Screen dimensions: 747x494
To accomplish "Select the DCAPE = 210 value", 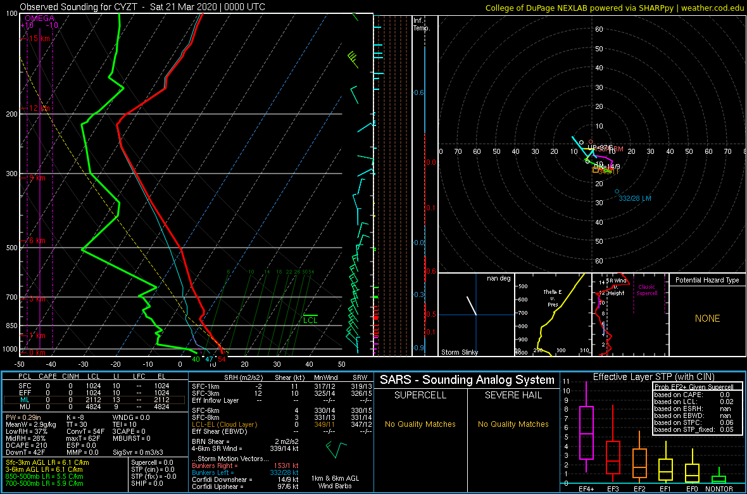I will click(x=25, y=445).
